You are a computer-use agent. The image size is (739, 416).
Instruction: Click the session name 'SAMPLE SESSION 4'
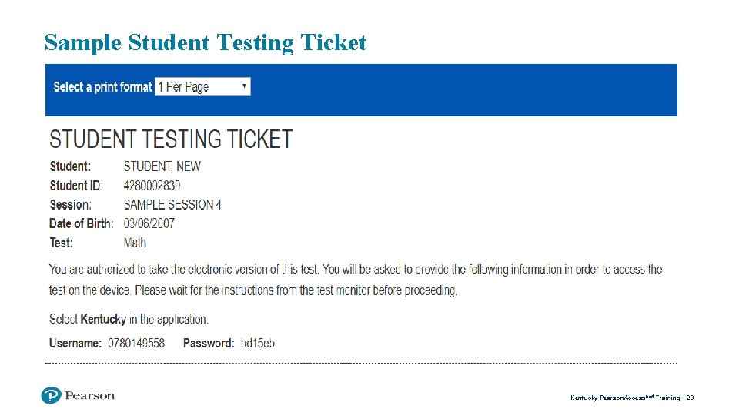pos(172,205)
